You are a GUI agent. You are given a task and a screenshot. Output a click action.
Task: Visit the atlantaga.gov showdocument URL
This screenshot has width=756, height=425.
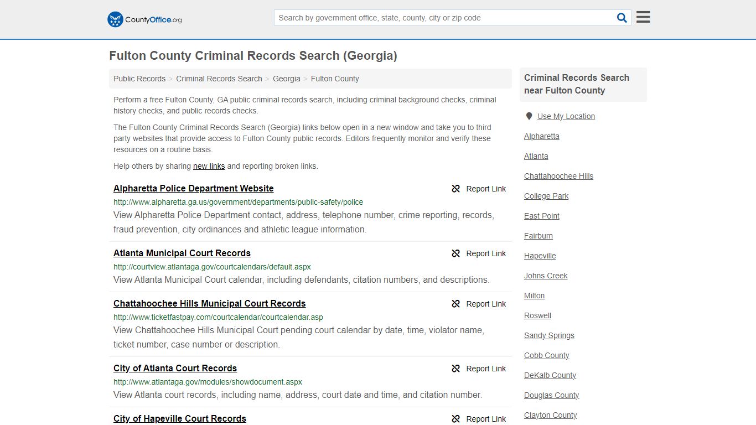208,382
